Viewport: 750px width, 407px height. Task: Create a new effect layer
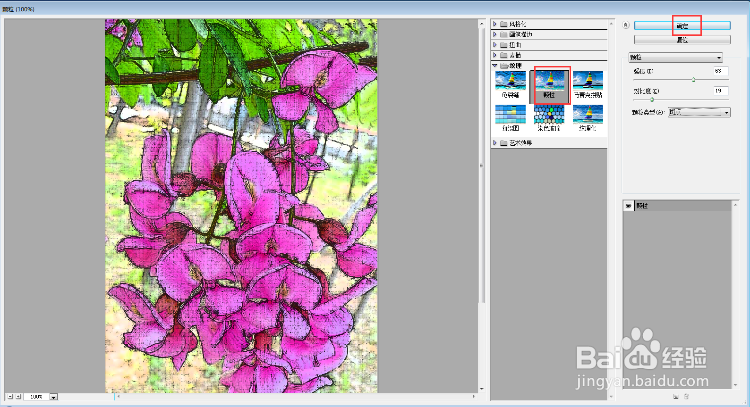[x=676, y=396]
